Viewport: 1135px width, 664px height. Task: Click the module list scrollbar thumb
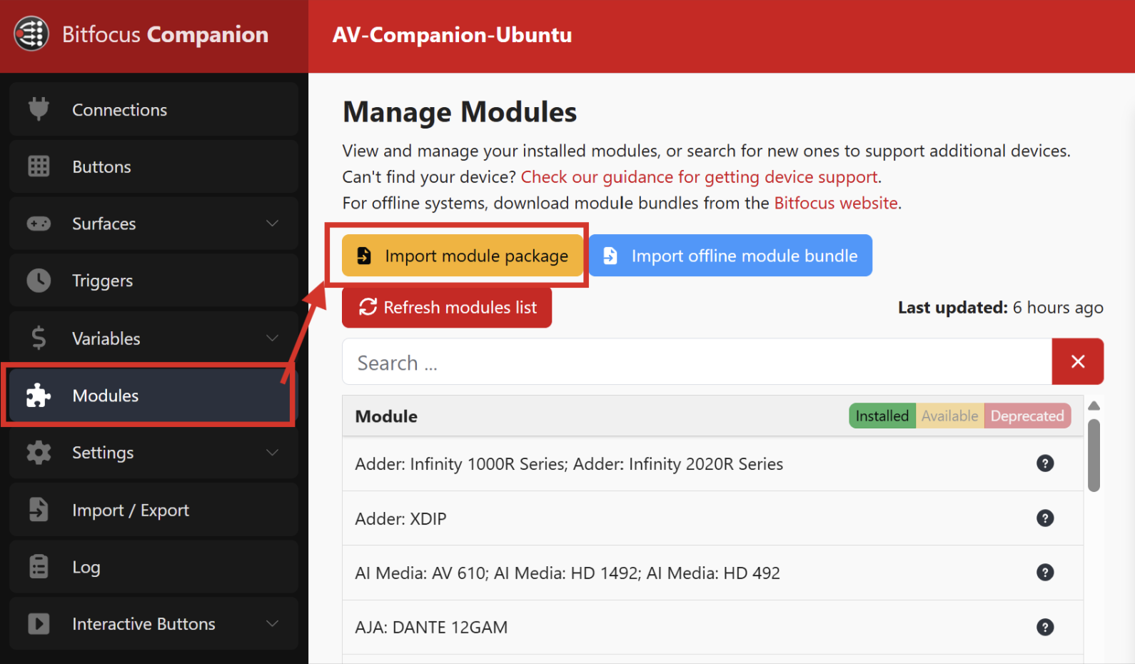click(1094, 456)
